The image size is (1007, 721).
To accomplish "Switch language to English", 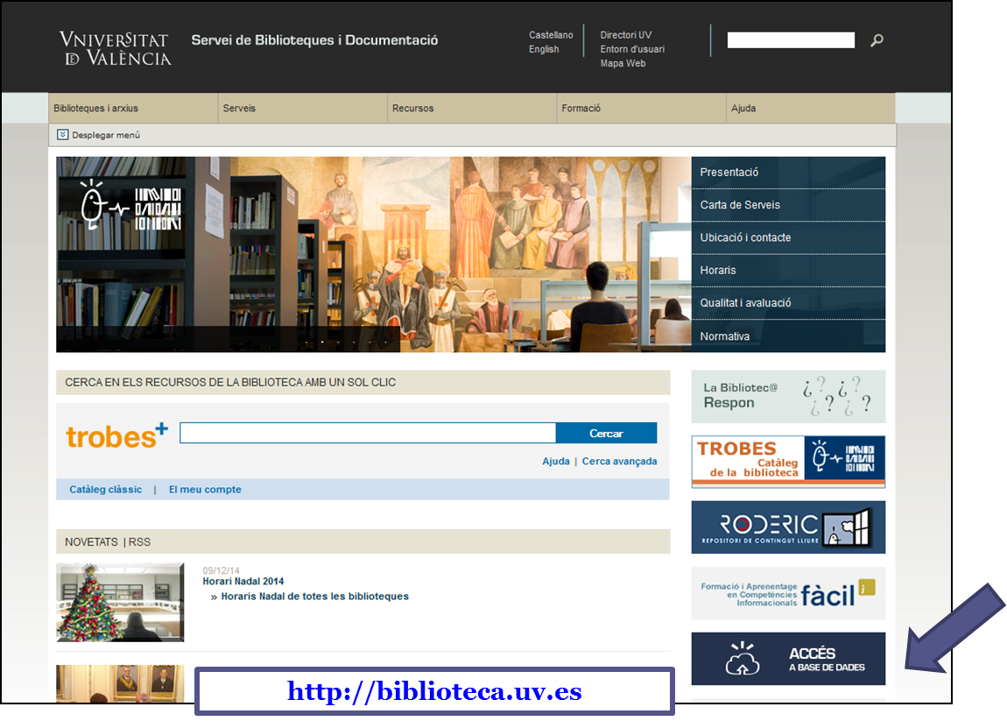I will pos(544,49).
